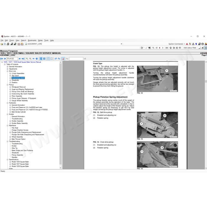Screen dimensions: 207x207
Task: Go to the previous page arrow
Action: pos(5,59)
